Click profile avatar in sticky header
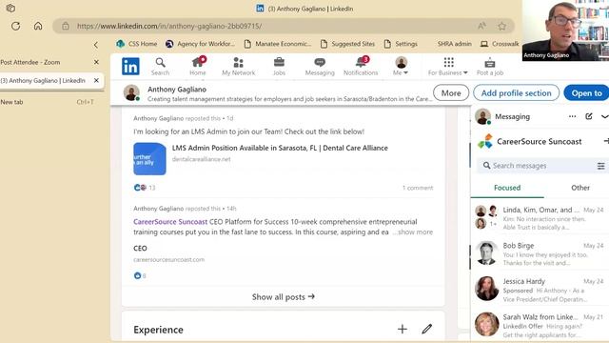Image resolution: width=609 pixels, height=343 pixels. (131, 92)
